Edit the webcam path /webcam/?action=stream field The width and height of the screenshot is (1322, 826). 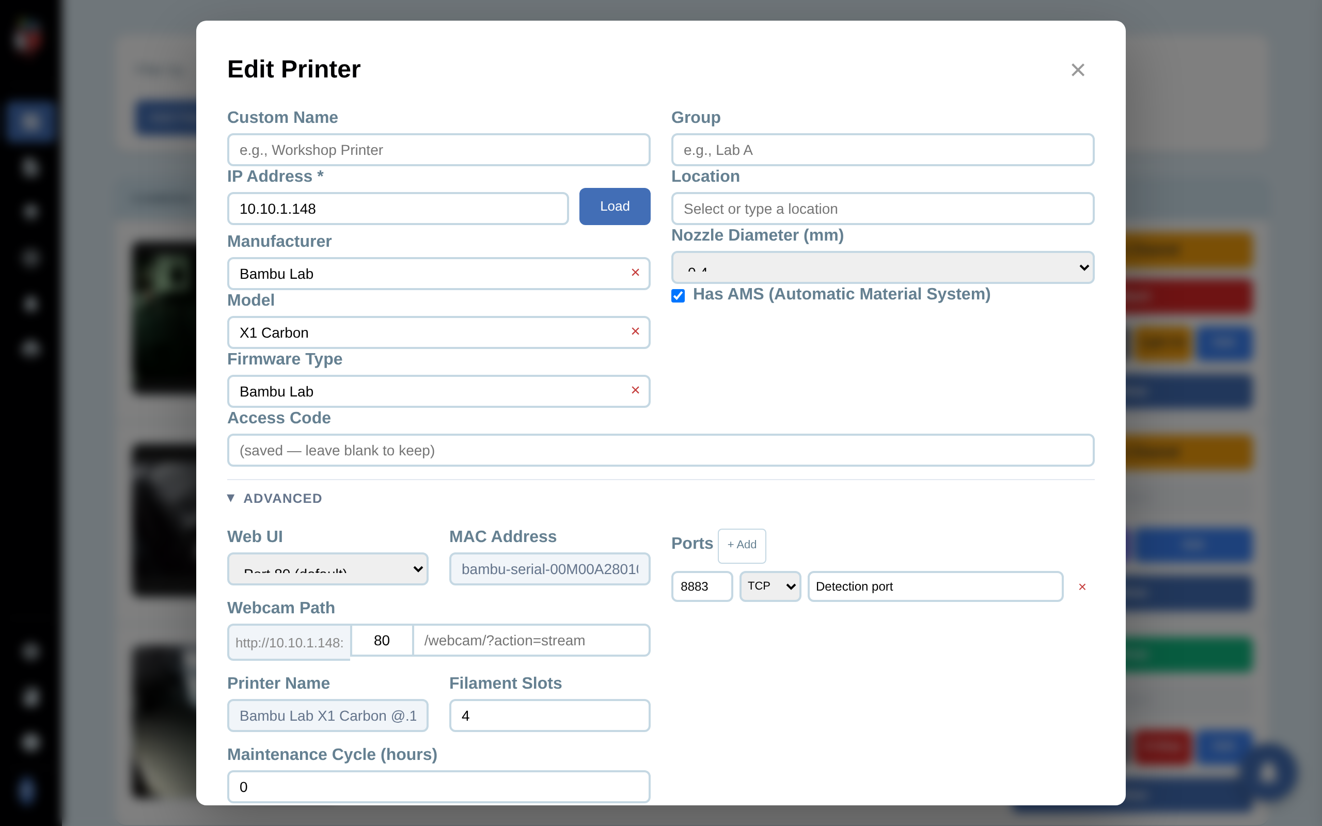coord(531,640)
